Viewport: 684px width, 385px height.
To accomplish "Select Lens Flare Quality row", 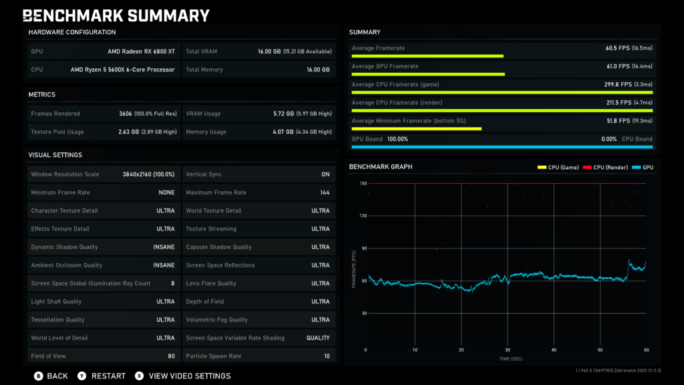I will [x=259, y=283].
